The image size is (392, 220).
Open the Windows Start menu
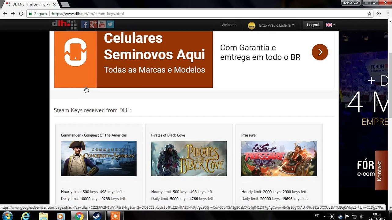(x=7, y=216)
